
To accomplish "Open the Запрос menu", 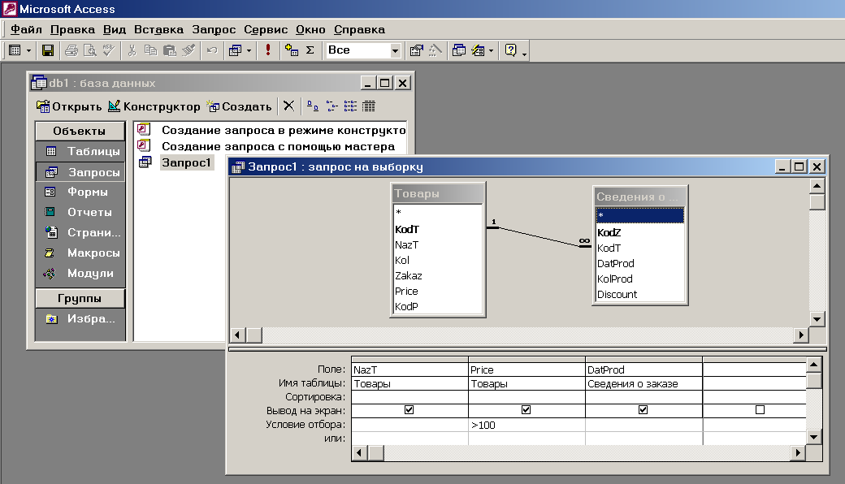I will [214, 29].
